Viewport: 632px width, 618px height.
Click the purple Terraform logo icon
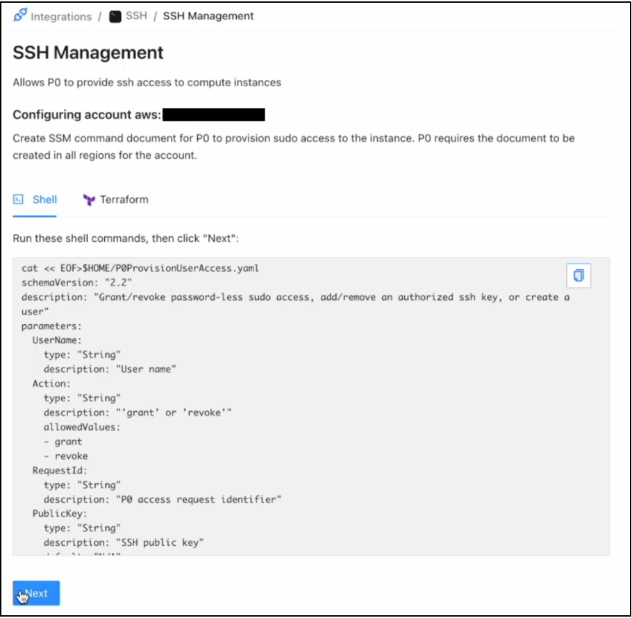89,200
